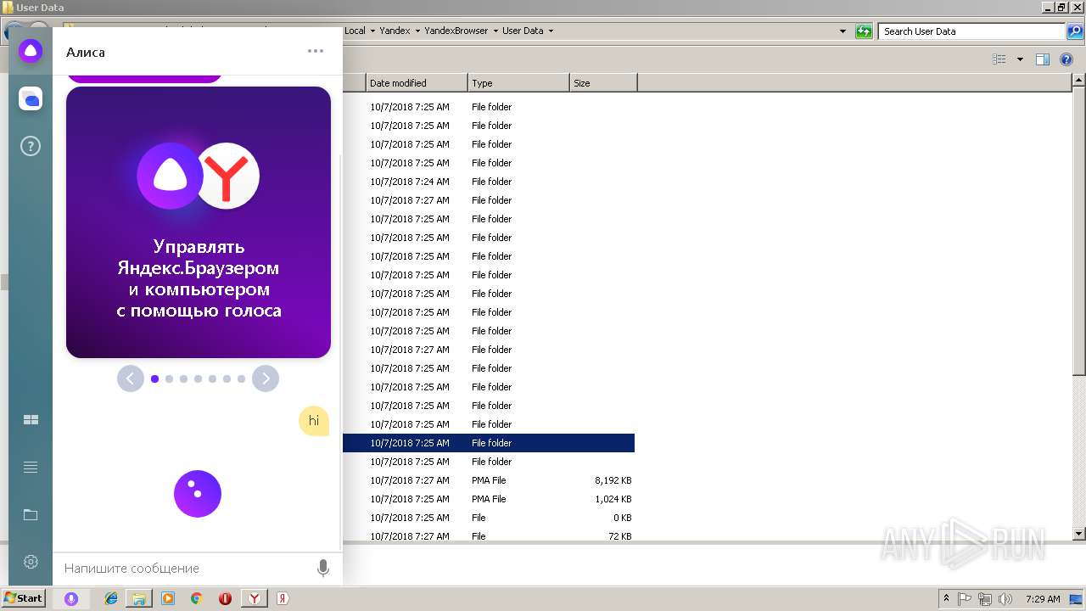This screenshot has width=1086, height=611.
Task: Tap the purple Alice voice orb
Action: [198, 494]
